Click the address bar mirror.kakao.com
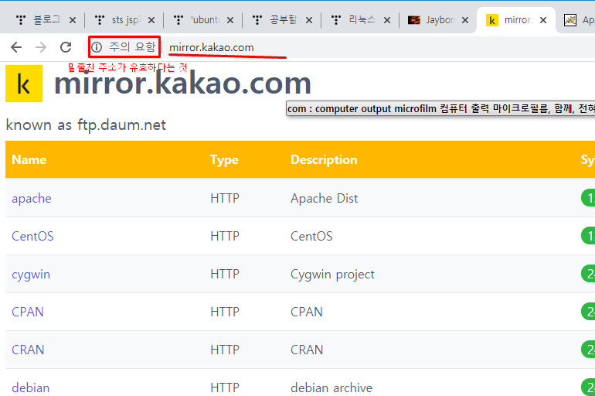 tap(212, 47)
